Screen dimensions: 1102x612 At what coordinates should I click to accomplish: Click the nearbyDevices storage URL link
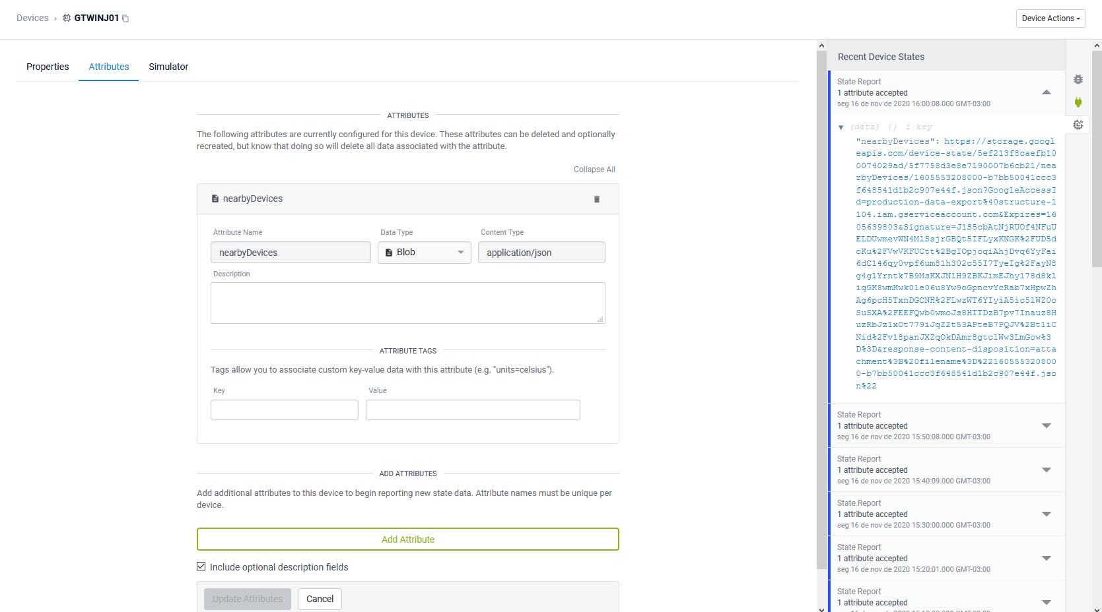956,264
